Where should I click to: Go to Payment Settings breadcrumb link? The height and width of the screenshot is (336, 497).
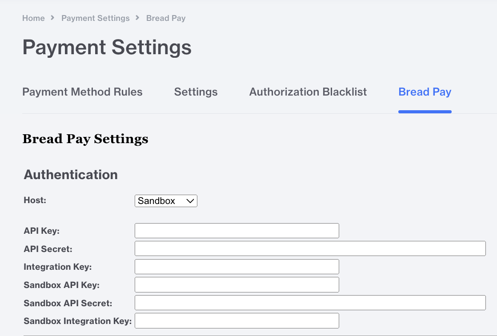[96, 18]
